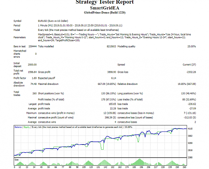This screenshot has width=209, height=169.
Task: Click the Average profit trade value 22.28
Action: coord(113,109)
